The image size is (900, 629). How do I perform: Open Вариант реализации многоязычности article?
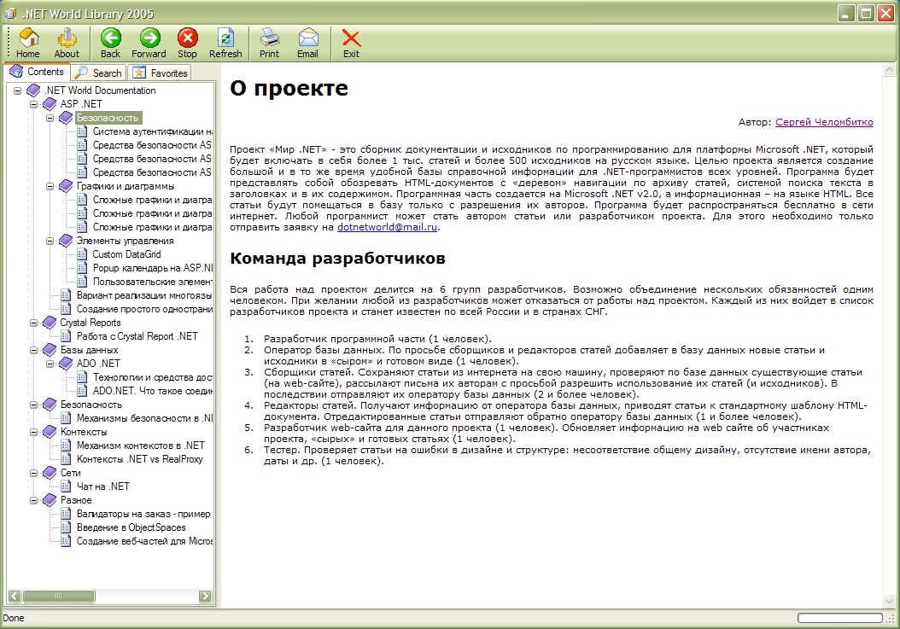pos(144,295)
